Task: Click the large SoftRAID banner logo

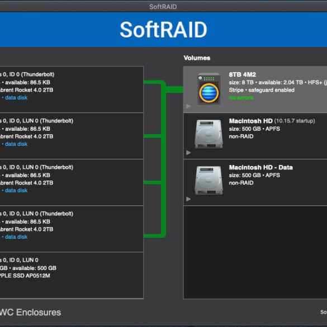Action: tap(163, 30)
